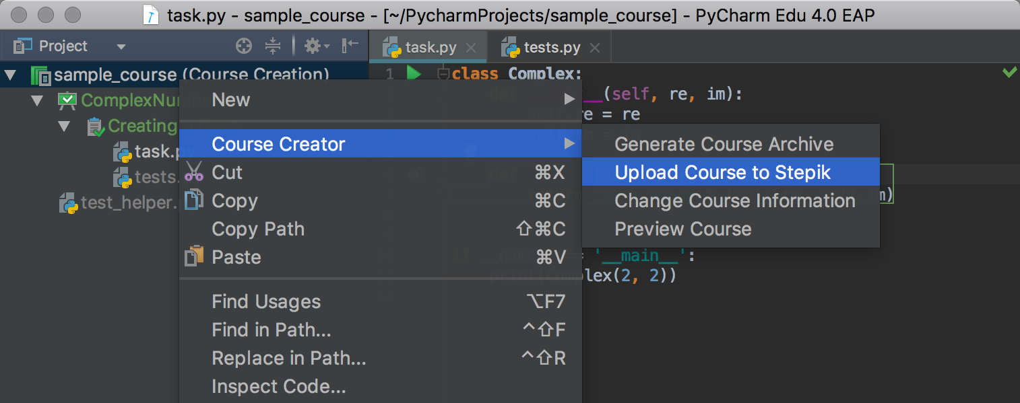1020x403 pixels.
Task: Choose Change Course Information in the submenu
Action: (731, 200)
